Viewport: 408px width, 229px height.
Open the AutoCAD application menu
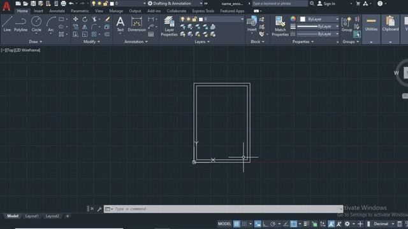click(6, 6)
